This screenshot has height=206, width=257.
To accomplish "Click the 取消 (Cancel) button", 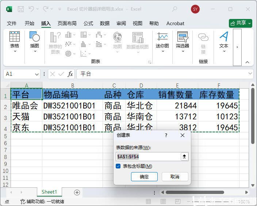I will click(175, 176).
